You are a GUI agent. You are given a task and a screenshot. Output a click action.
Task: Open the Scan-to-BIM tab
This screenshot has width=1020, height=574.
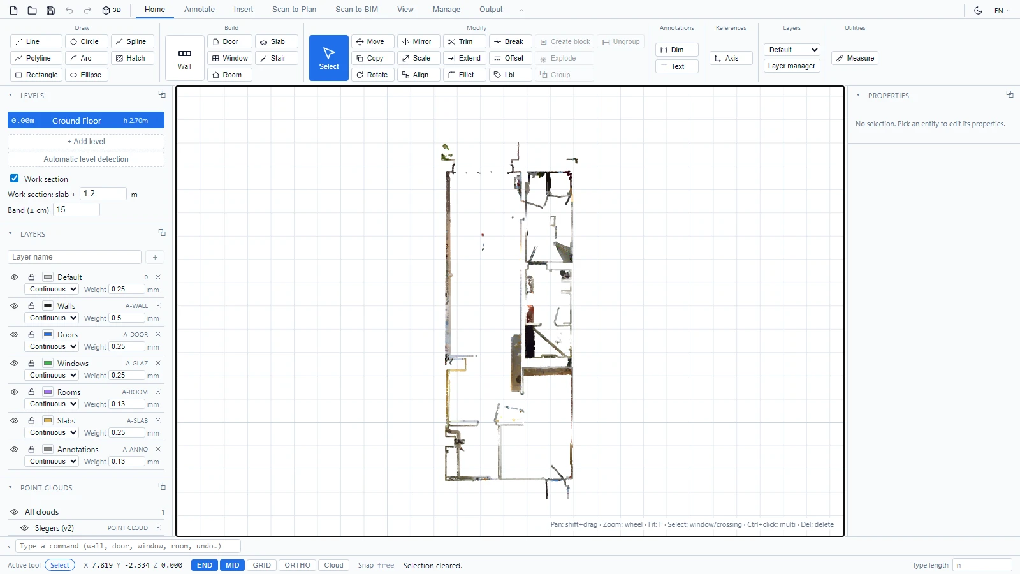[356, 10]
